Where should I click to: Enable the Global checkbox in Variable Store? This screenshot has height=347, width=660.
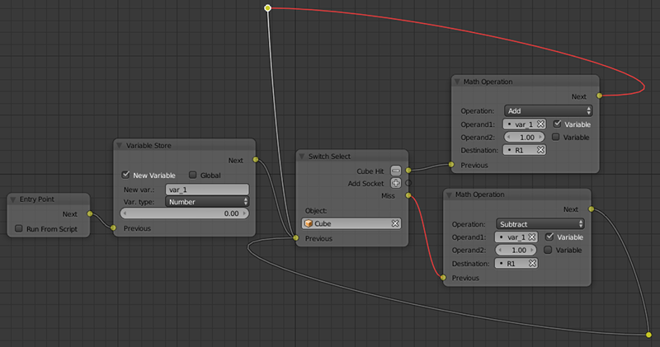point(192,175)
